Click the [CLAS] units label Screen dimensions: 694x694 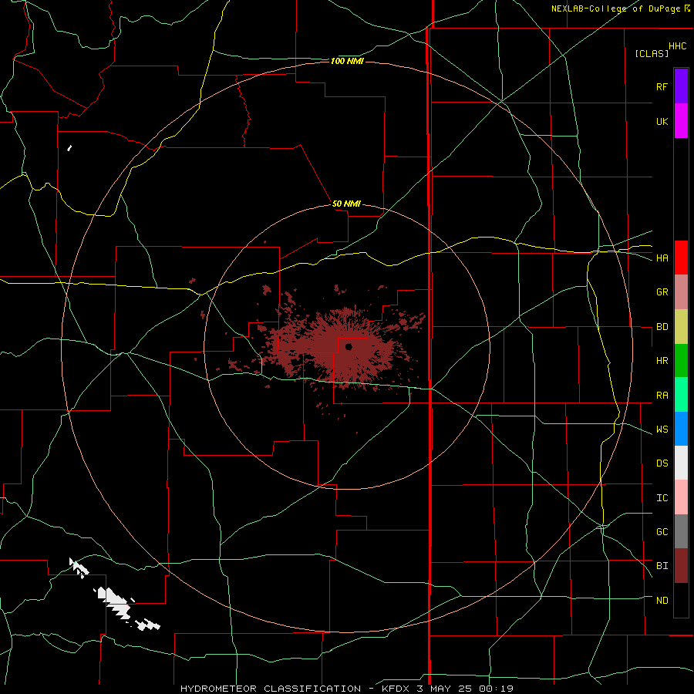[652, 53]
